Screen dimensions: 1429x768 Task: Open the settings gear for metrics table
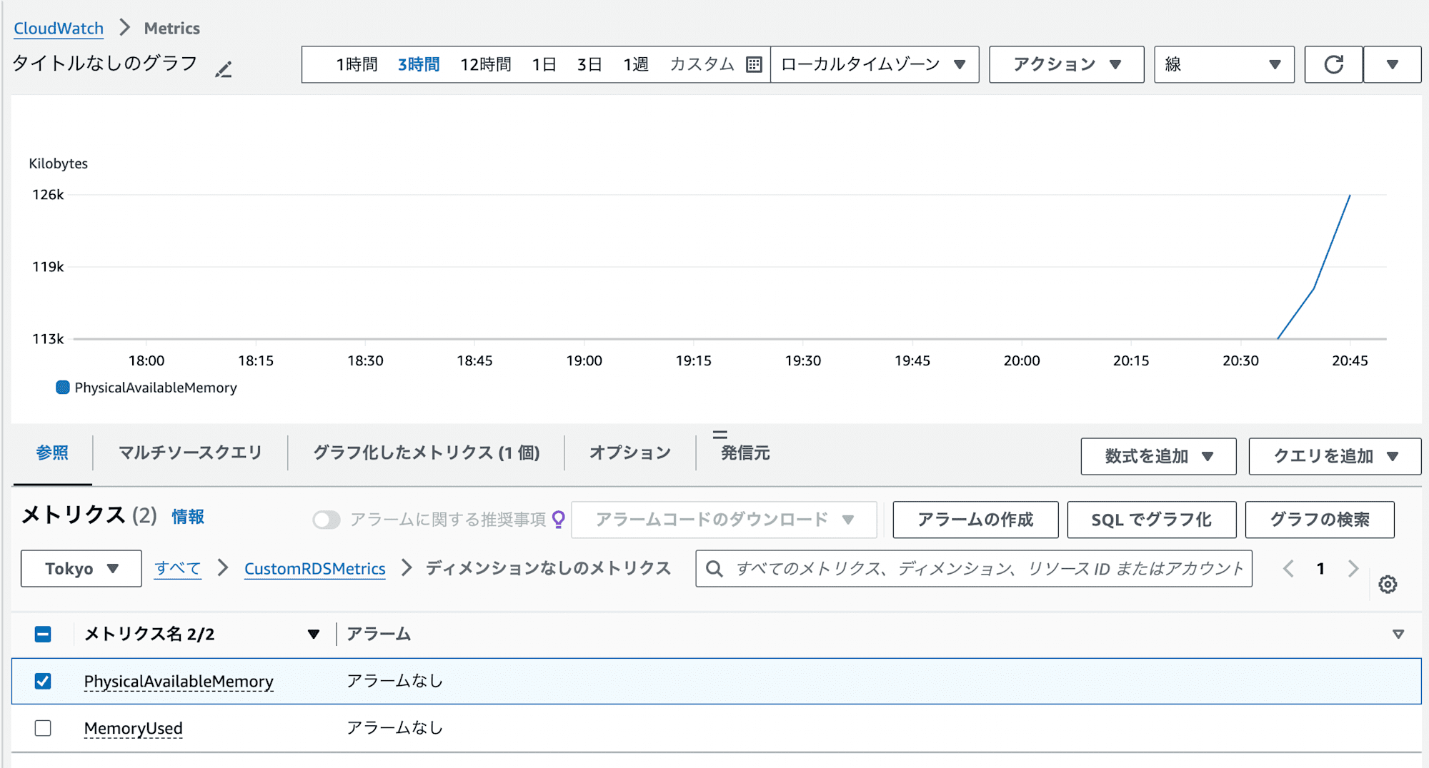click(x=1388, y=585)
